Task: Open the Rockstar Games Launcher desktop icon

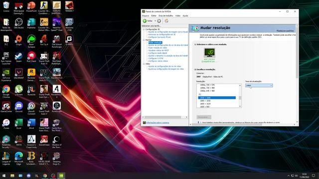Action: point(31,75)
